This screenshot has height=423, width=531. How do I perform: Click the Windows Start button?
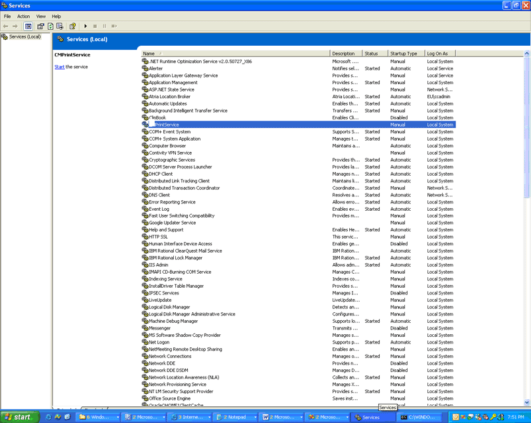pyautogui.click(x=19, y=417)
